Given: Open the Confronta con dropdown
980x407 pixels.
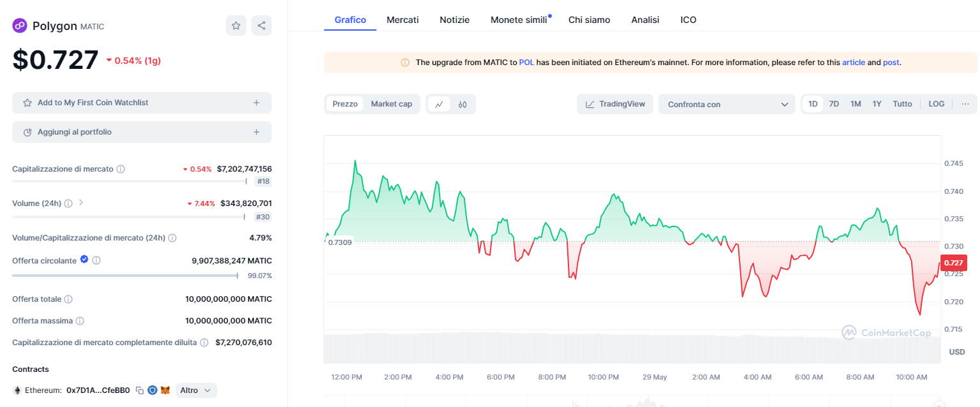Looking at the screenshot, I should [x=727, y=104].
